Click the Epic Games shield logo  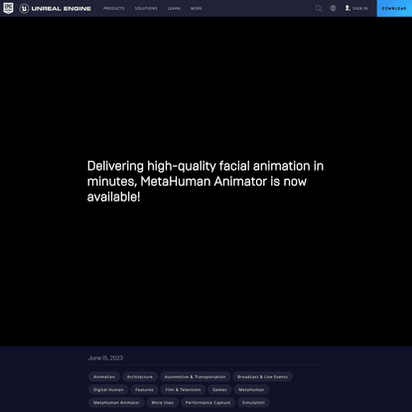point(8,8)
